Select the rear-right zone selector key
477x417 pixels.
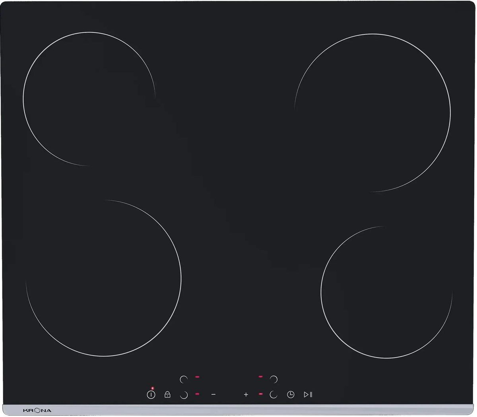[273, 379]
